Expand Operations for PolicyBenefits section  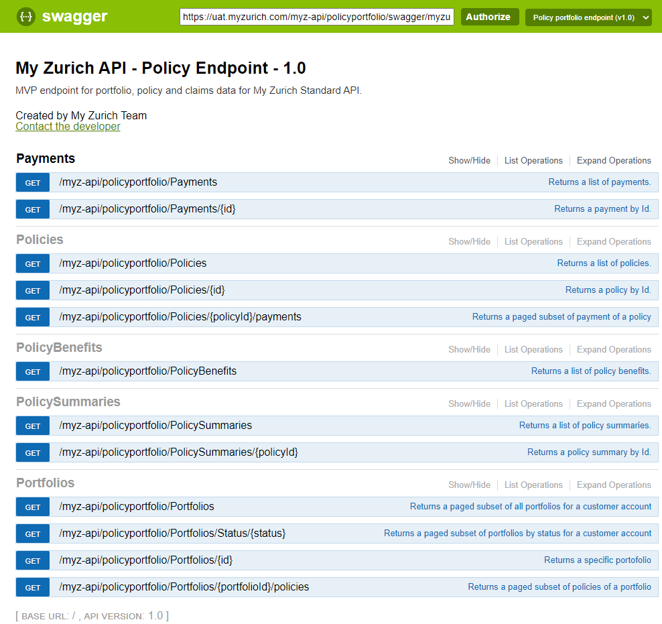(614, 350)
